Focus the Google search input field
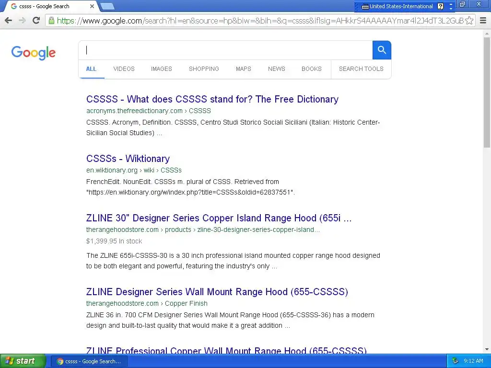The width and height of the screenshot is (491, 368). [225, 50]
